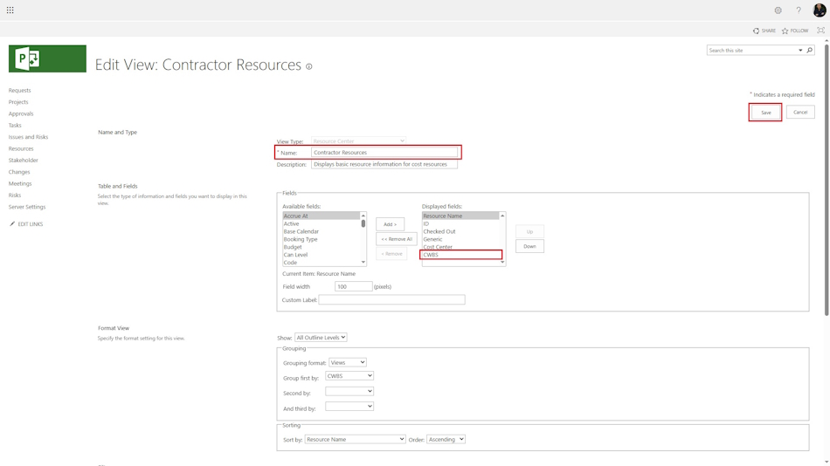Select Resource Name in Displayed fields
Viewport: 830px width, 466px height.
[x=460, y=216]
